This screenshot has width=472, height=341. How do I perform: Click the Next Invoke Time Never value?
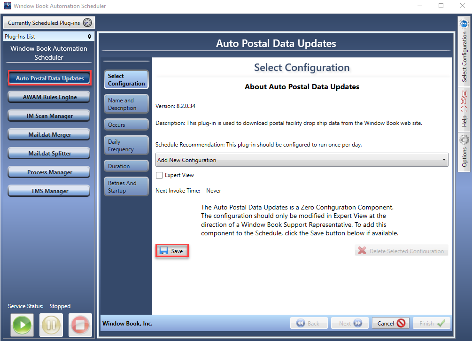[x=213, y=191]
